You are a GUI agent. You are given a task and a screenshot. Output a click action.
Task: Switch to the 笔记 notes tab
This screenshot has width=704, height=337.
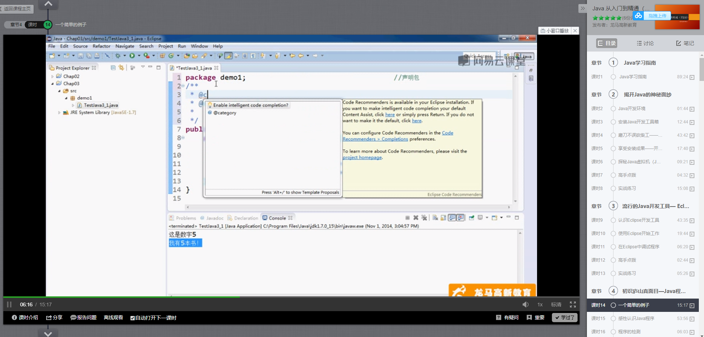(685, 43)
